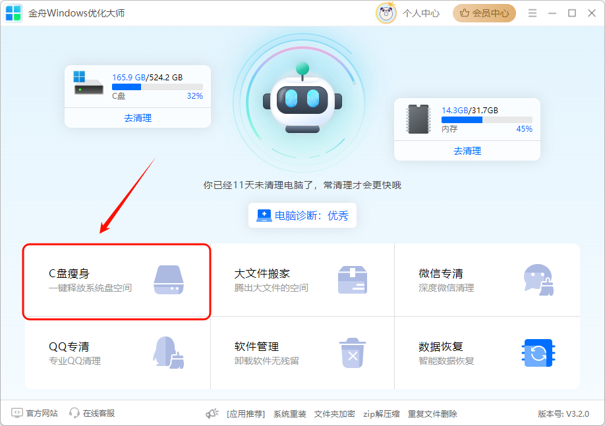This screenshot has height=426, width=605.
Task: Open the 数据恢复 feature card
Action: 487,353
